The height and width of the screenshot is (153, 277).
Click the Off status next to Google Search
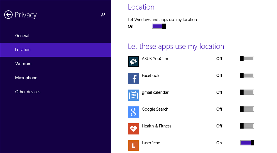[x=219, y=109]
